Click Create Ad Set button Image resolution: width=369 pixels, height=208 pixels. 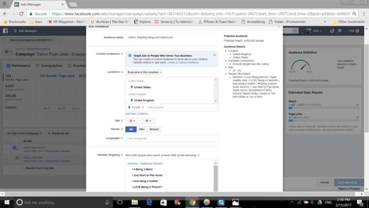[x=59, y=133]
